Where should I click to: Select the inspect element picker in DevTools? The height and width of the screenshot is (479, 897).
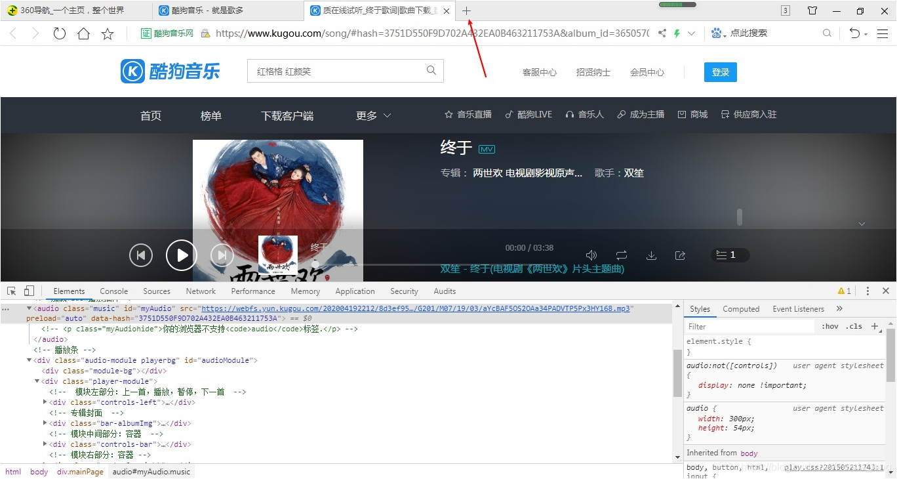point(10,289)
